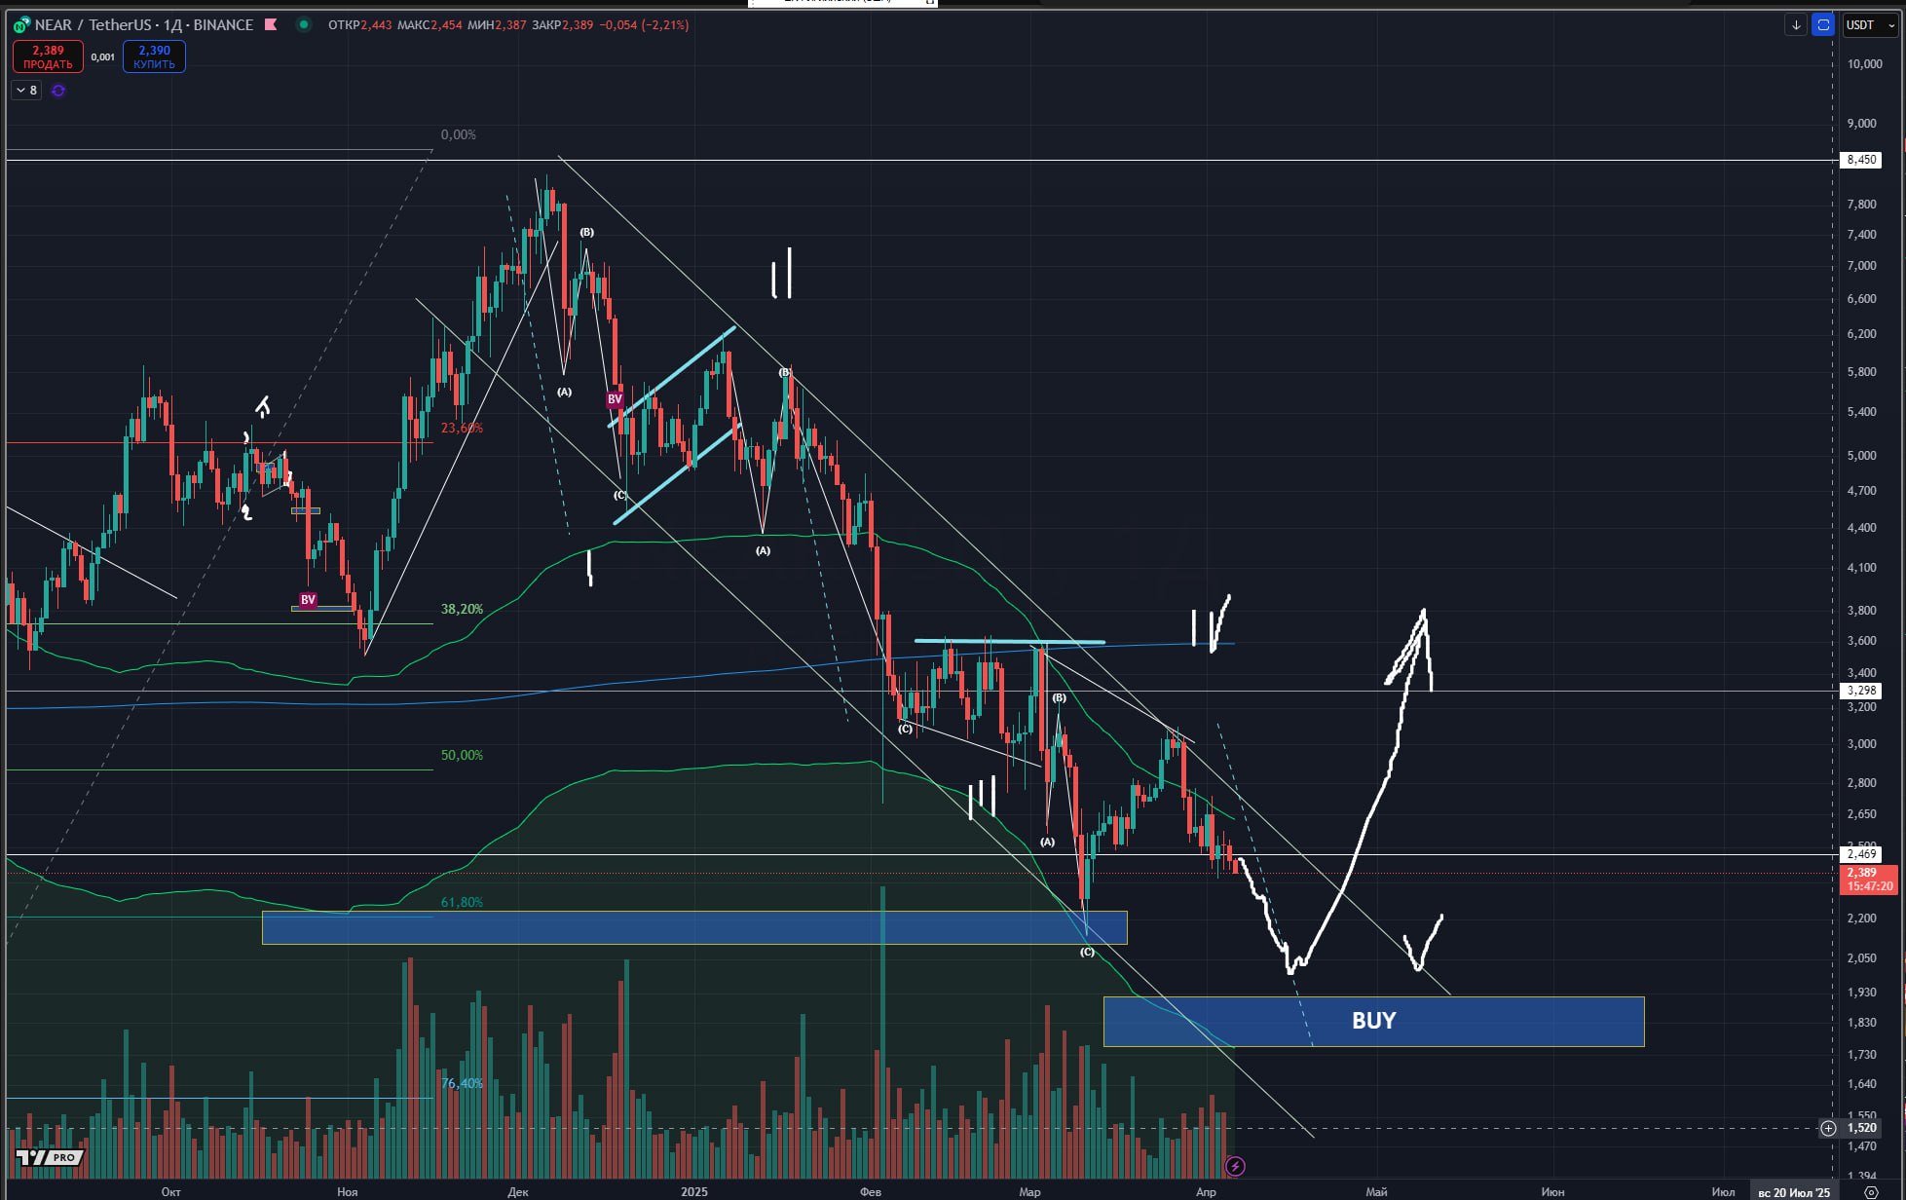Click Апр on the time axis
This screenshot has width=1906, height=1200.
coord(1206,1191)
